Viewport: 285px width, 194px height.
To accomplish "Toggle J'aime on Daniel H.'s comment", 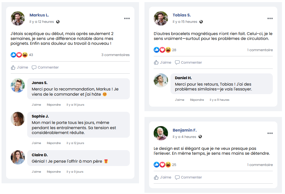I will click(180, 100).
